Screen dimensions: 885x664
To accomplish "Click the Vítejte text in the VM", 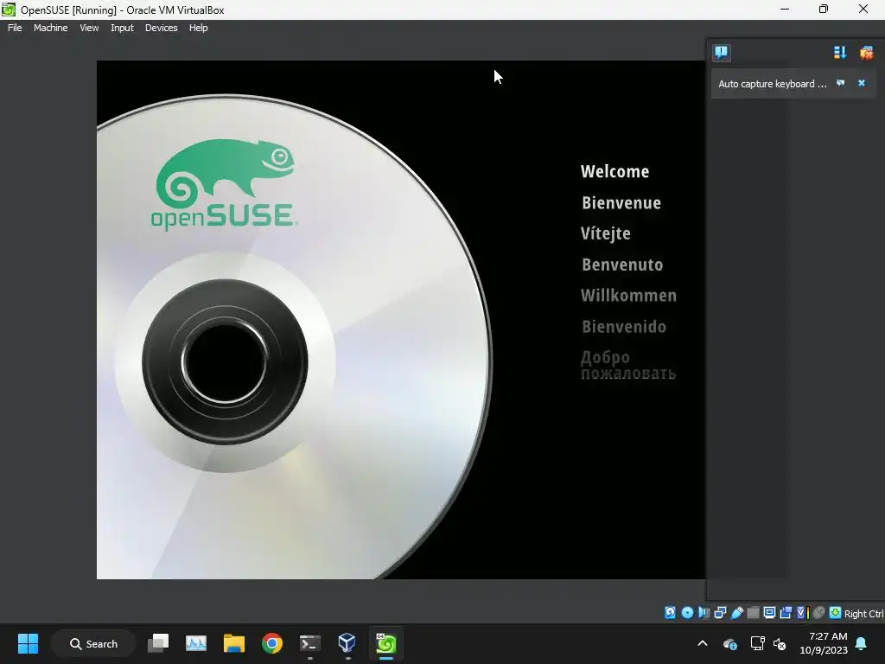I will coord(606,233).
